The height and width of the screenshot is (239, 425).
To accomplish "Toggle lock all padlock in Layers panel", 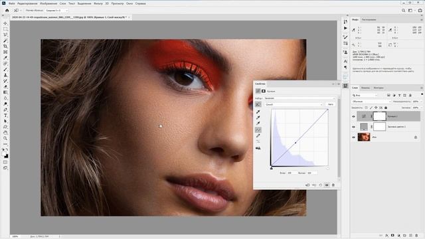I will point(386,108).
